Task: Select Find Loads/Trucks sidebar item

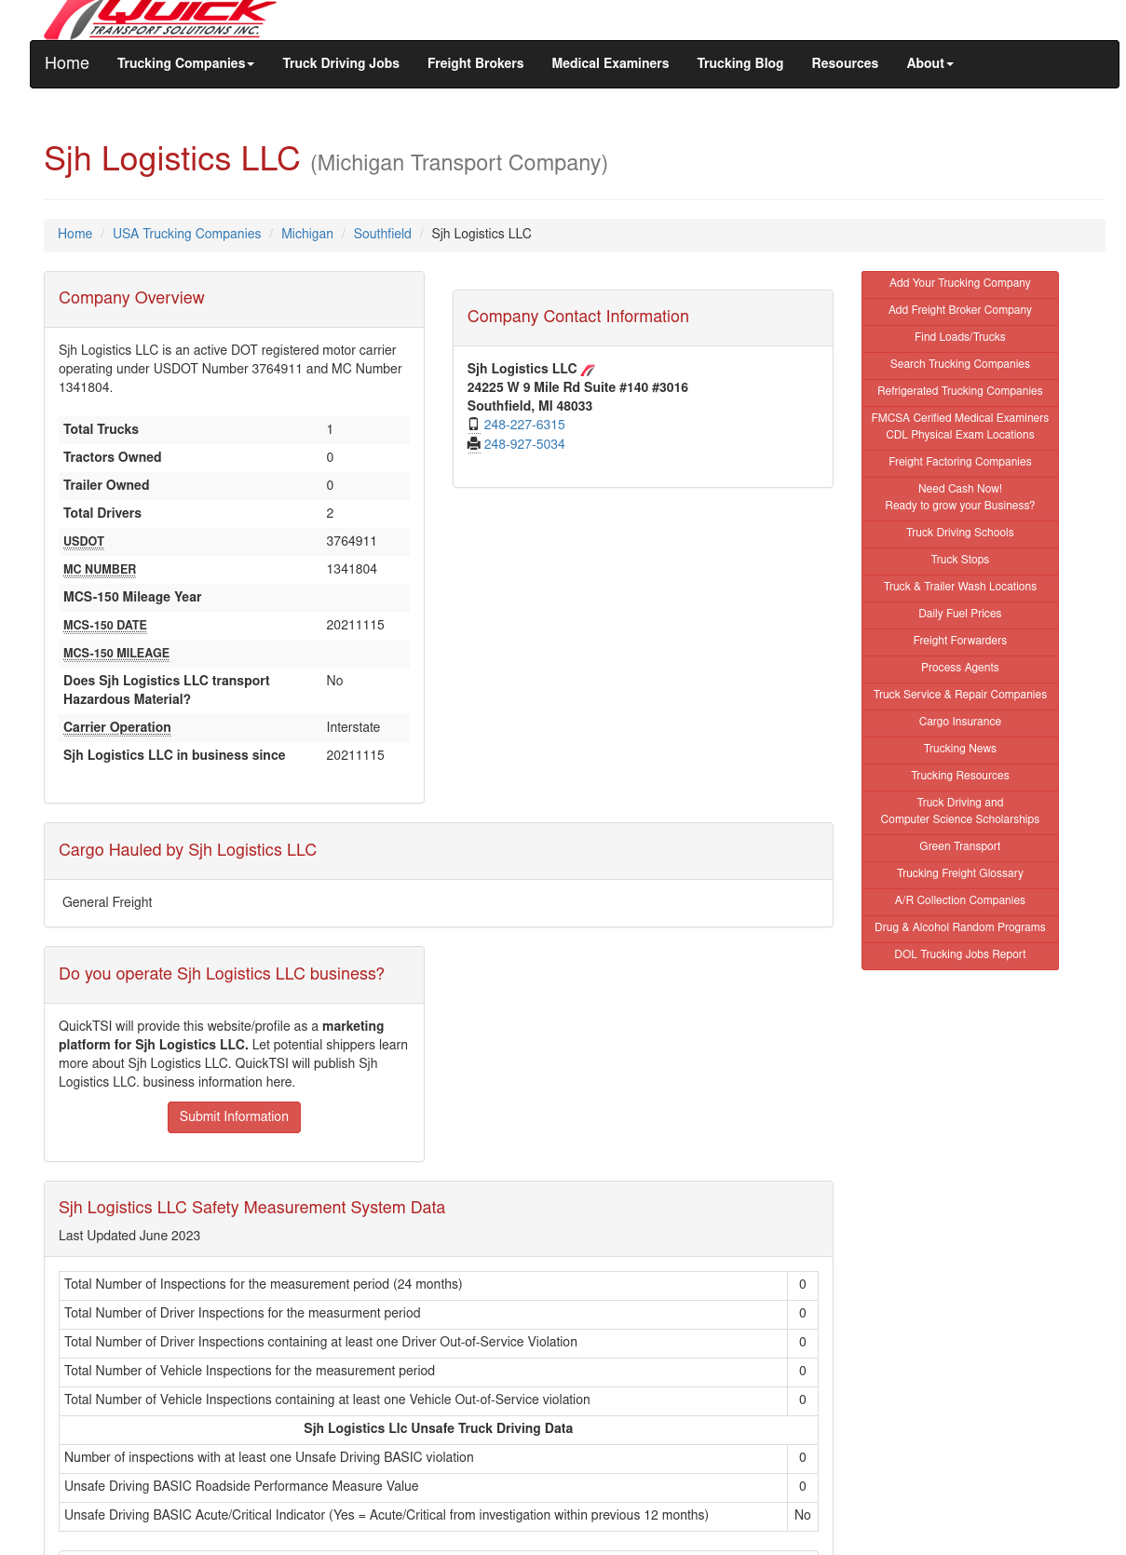Action: tap(959, 338)
